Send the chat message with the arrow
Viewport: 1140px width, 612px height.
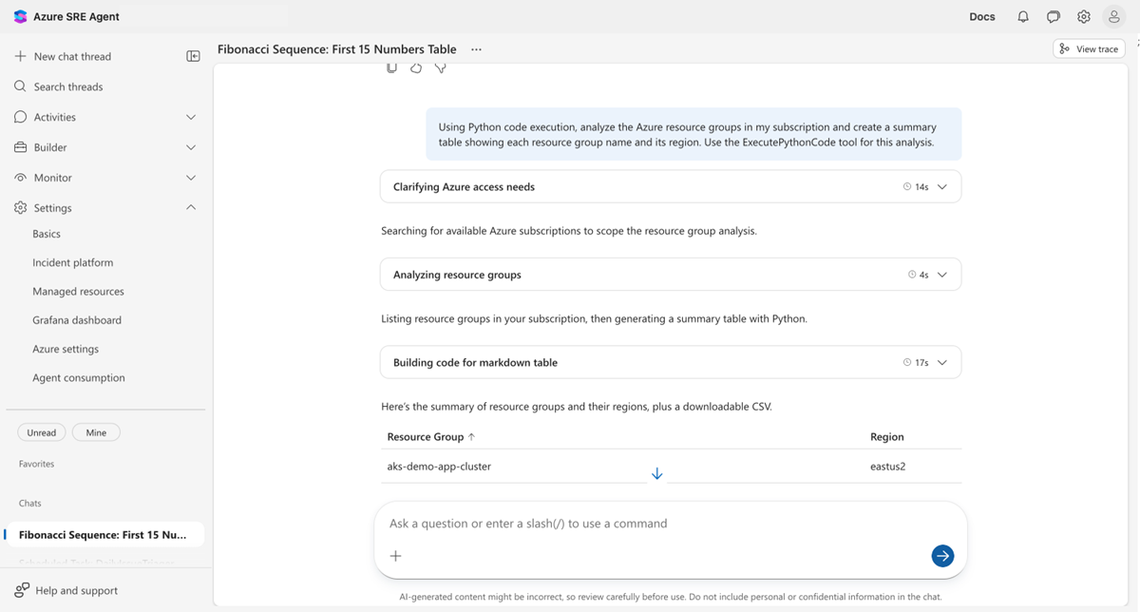pos(941,556)
